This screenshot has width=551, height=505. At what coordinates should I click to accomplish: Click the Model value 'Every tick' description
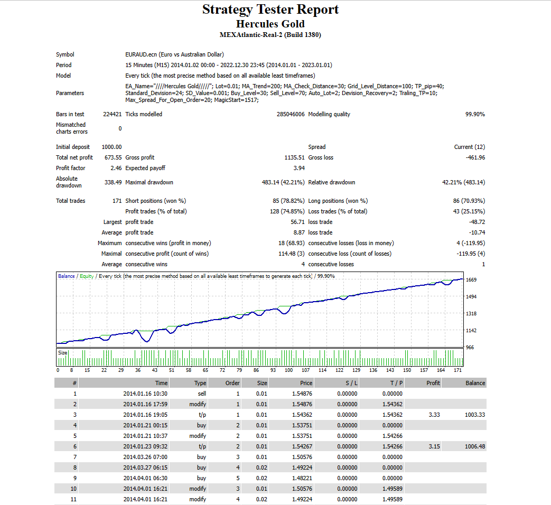click(220, 76)
